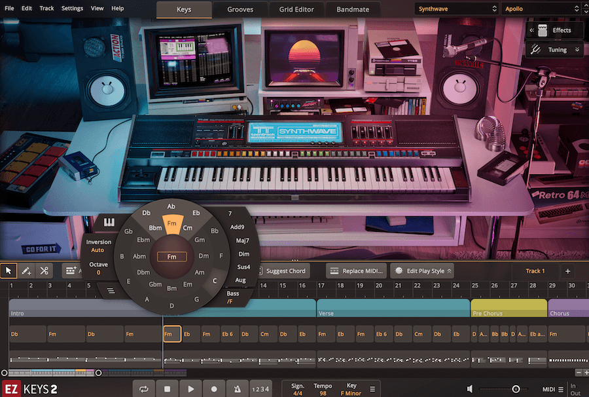589x397 pixels.
Task: Open the Edit menu
Action: point(27,9)
